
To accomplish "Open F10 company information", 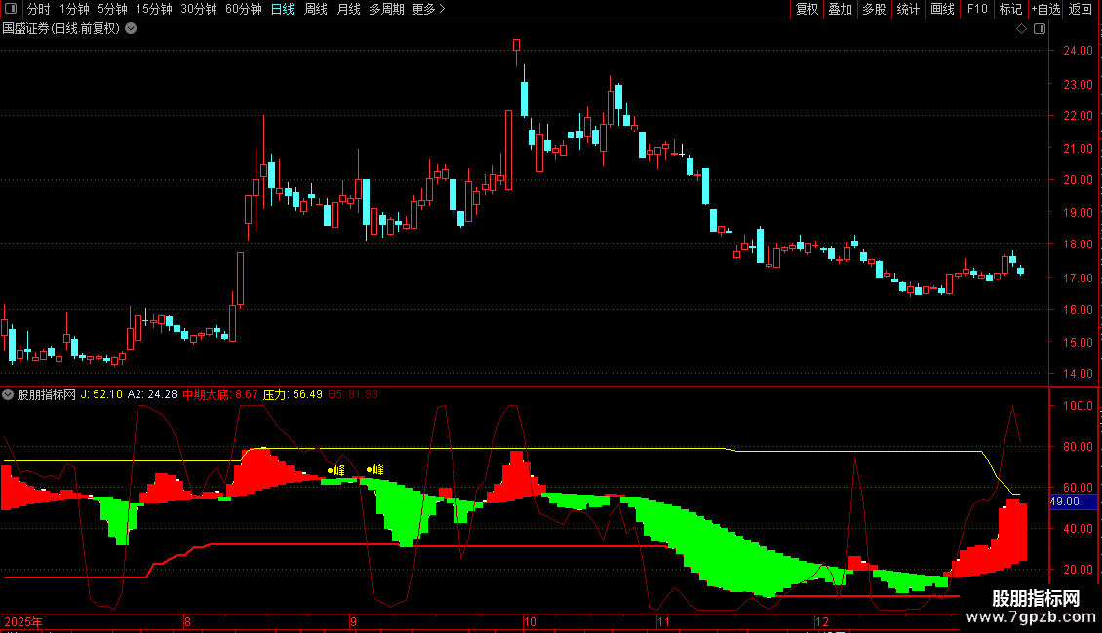I will (x=977, y=9).
